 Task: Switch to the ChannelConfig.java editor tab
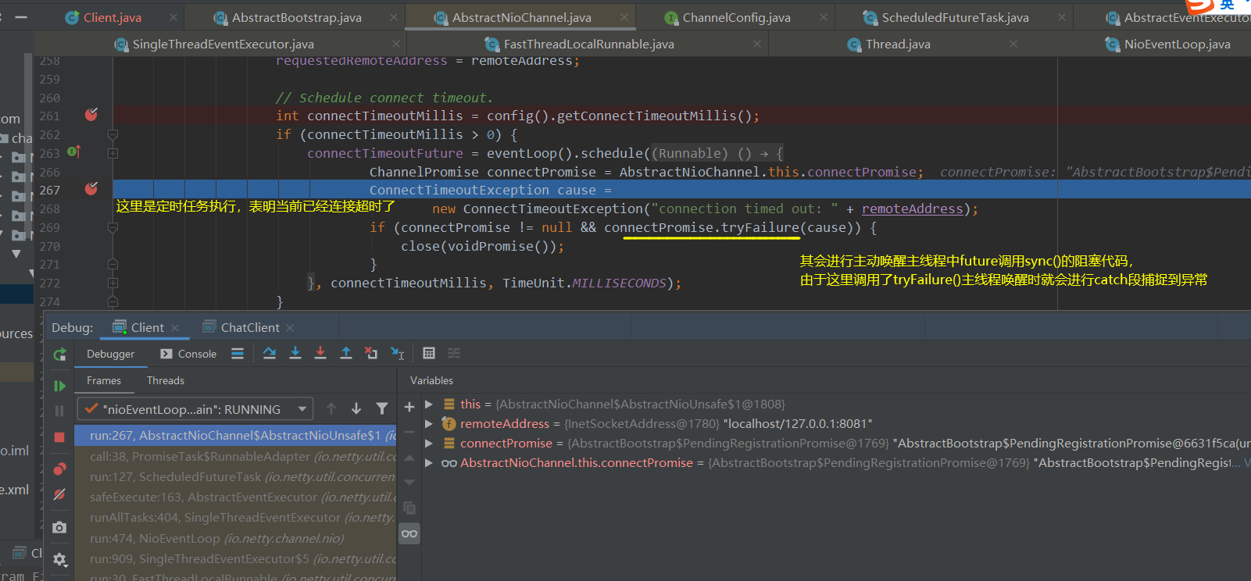tap(735, 17)
